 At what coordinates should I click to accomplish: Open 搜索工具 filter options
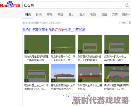(x=125, y=23)
